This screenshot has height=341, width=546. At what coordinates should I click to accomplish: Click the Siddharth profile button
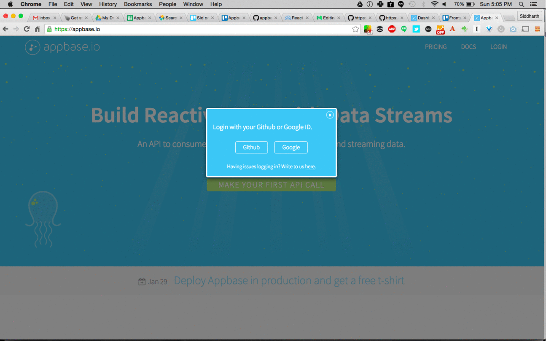(530, 16)
